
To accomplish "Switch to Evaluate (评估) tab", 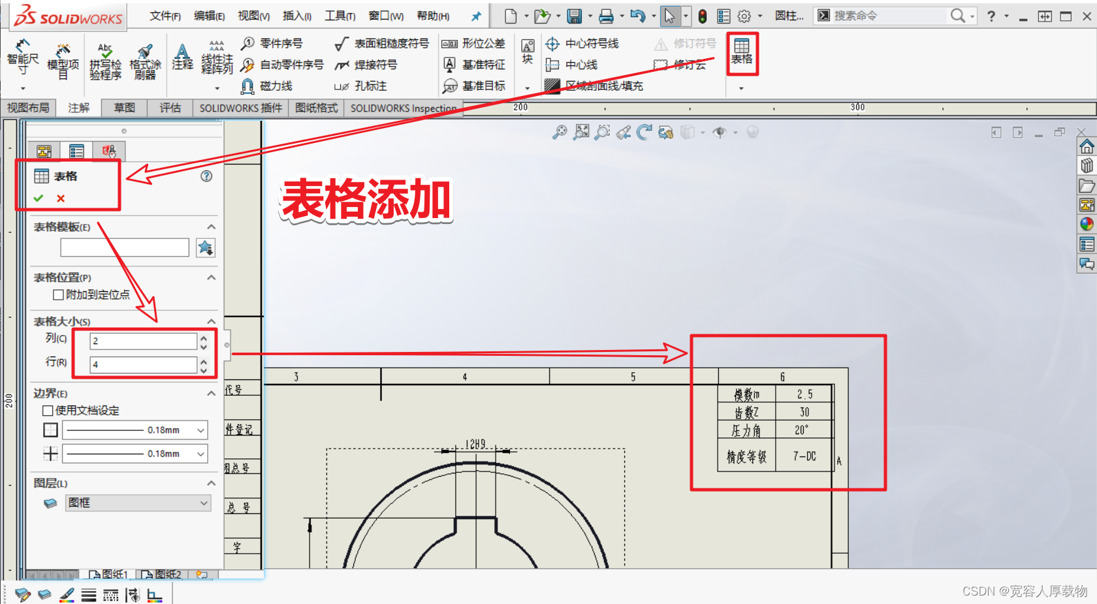I will click(170, 108).
